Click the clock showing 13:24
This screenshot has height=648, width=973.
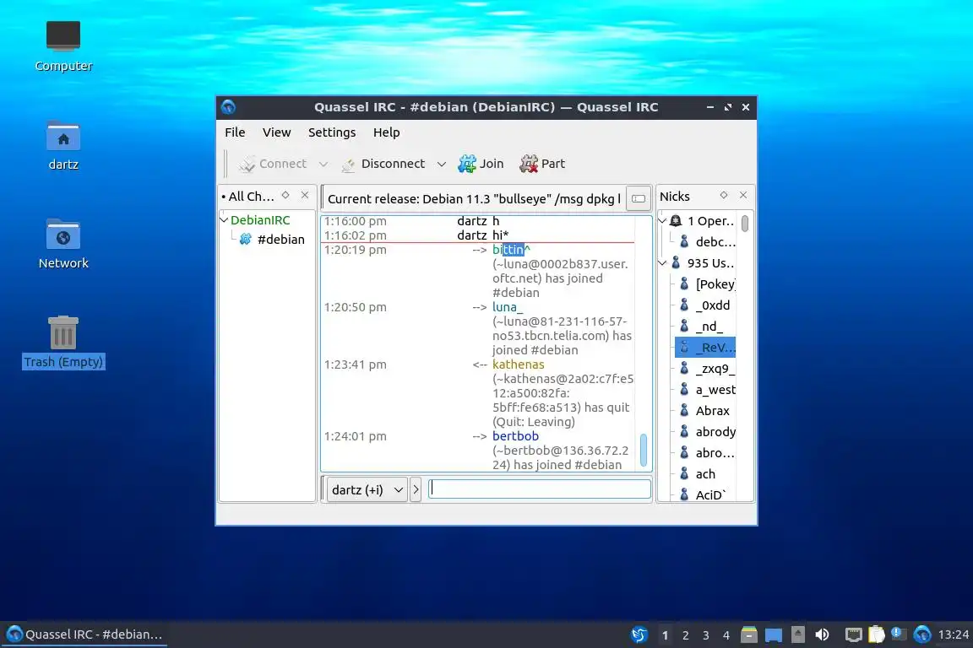point(953,634)
